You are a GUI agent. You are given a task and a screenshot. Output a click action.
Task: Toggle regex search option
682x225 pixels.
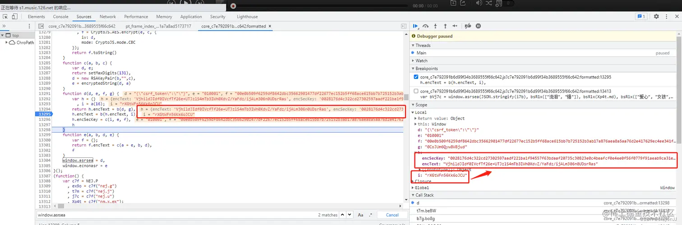[371, 215]
